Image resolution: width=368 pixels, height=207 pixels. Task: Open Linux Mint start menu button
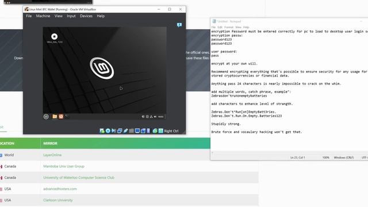coord(46,116)
